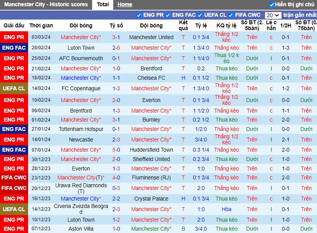This screenshot has height=233, width=317.
Task: Uncheck the Hiển thị ghi chú checkbox
Action: click(272, 5)
